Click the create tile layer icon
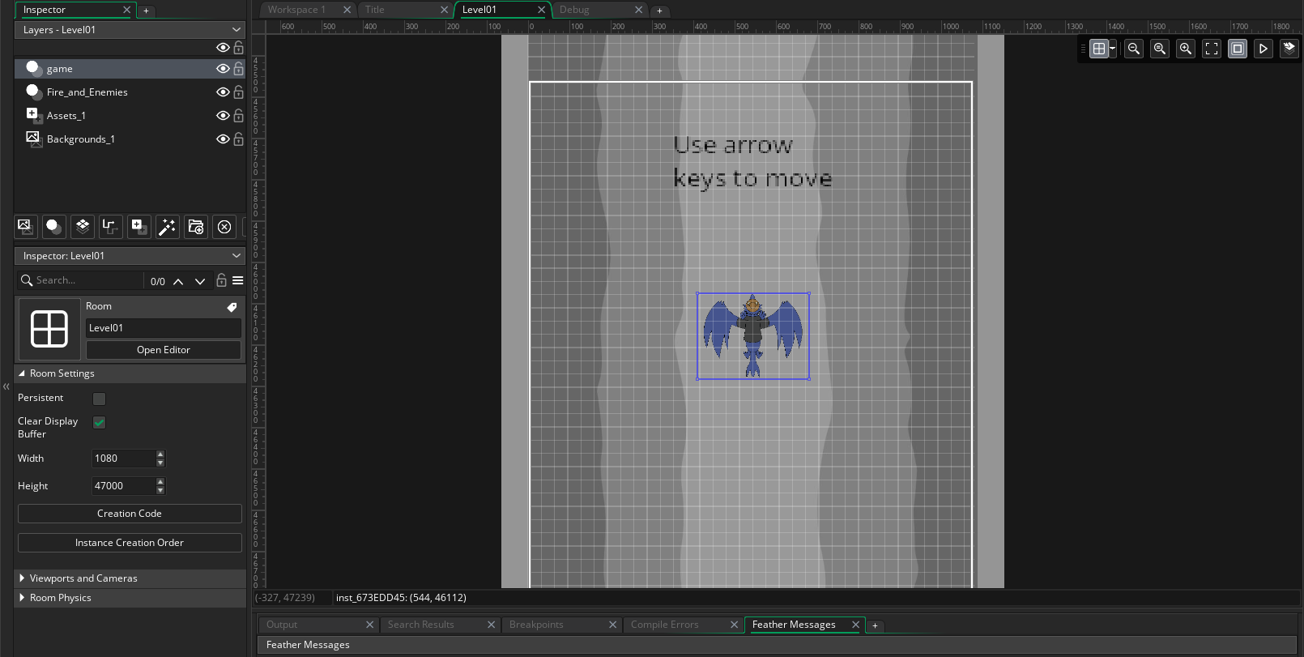1304x657 pixels. click(82, 227)
